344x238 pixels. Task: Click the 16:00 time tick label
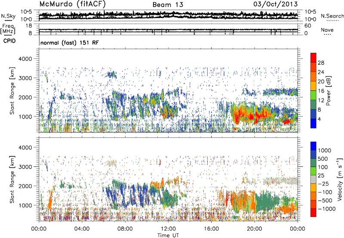211,229
